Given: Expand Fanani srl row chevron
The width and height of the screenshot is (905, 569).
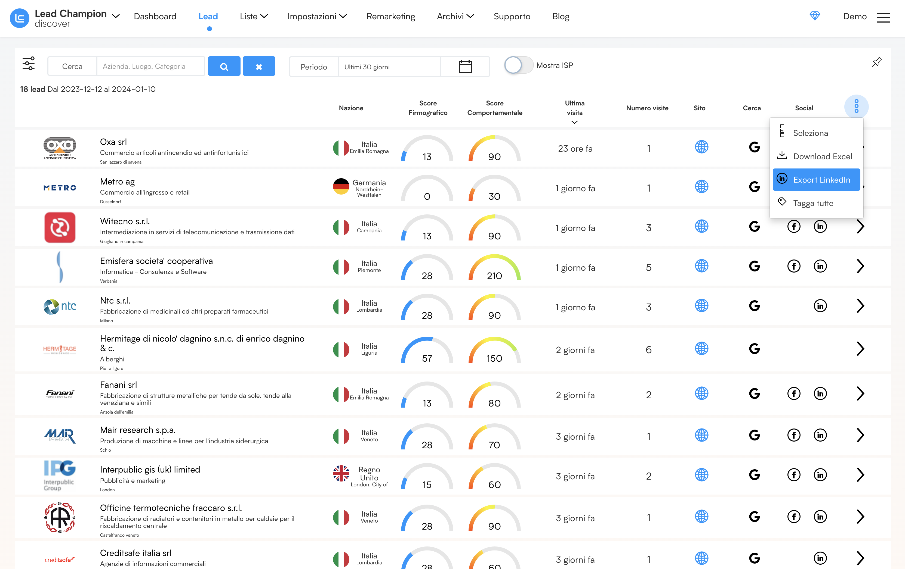Looking at the screenshot, I should (x=860, y=394).
